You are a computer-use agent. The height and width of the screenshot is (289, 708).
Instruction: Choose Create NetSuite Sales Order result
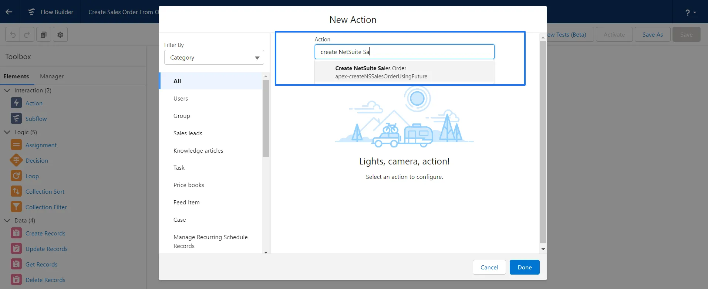(404, 72)
